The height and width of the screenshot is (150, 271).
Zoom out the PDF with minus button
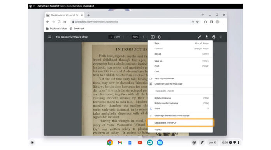[x=128, y=37]
